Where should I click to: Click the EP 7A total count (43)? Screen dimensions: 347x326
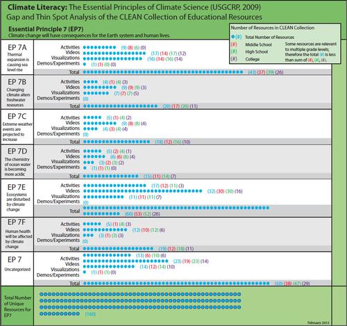coord(252,72)
